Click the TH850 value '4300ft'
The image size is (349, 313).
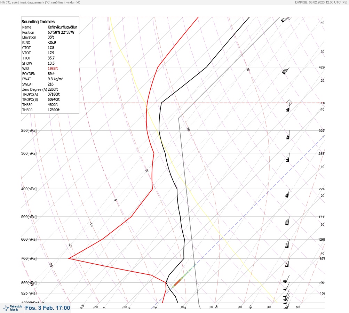[53, 105]
